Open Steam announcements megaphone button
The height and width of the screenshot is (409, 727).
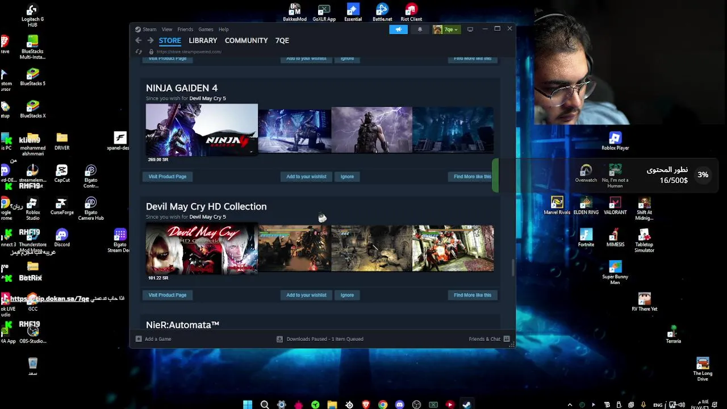pos(398,30)
